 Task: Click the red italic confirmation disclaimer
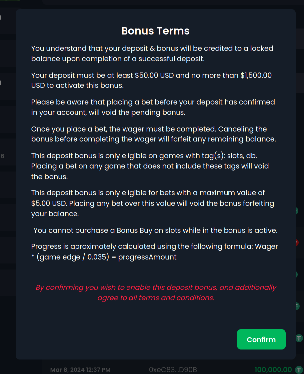[x=156, y=293]
